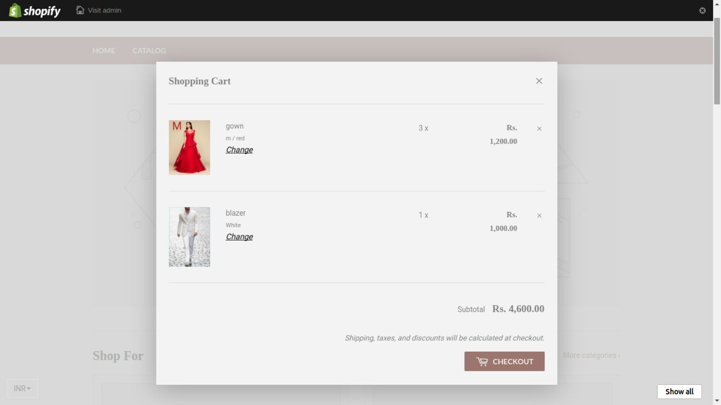The image size is (721, 405).
Task: Click the Shopify bag logo
Action: [16, 10]
